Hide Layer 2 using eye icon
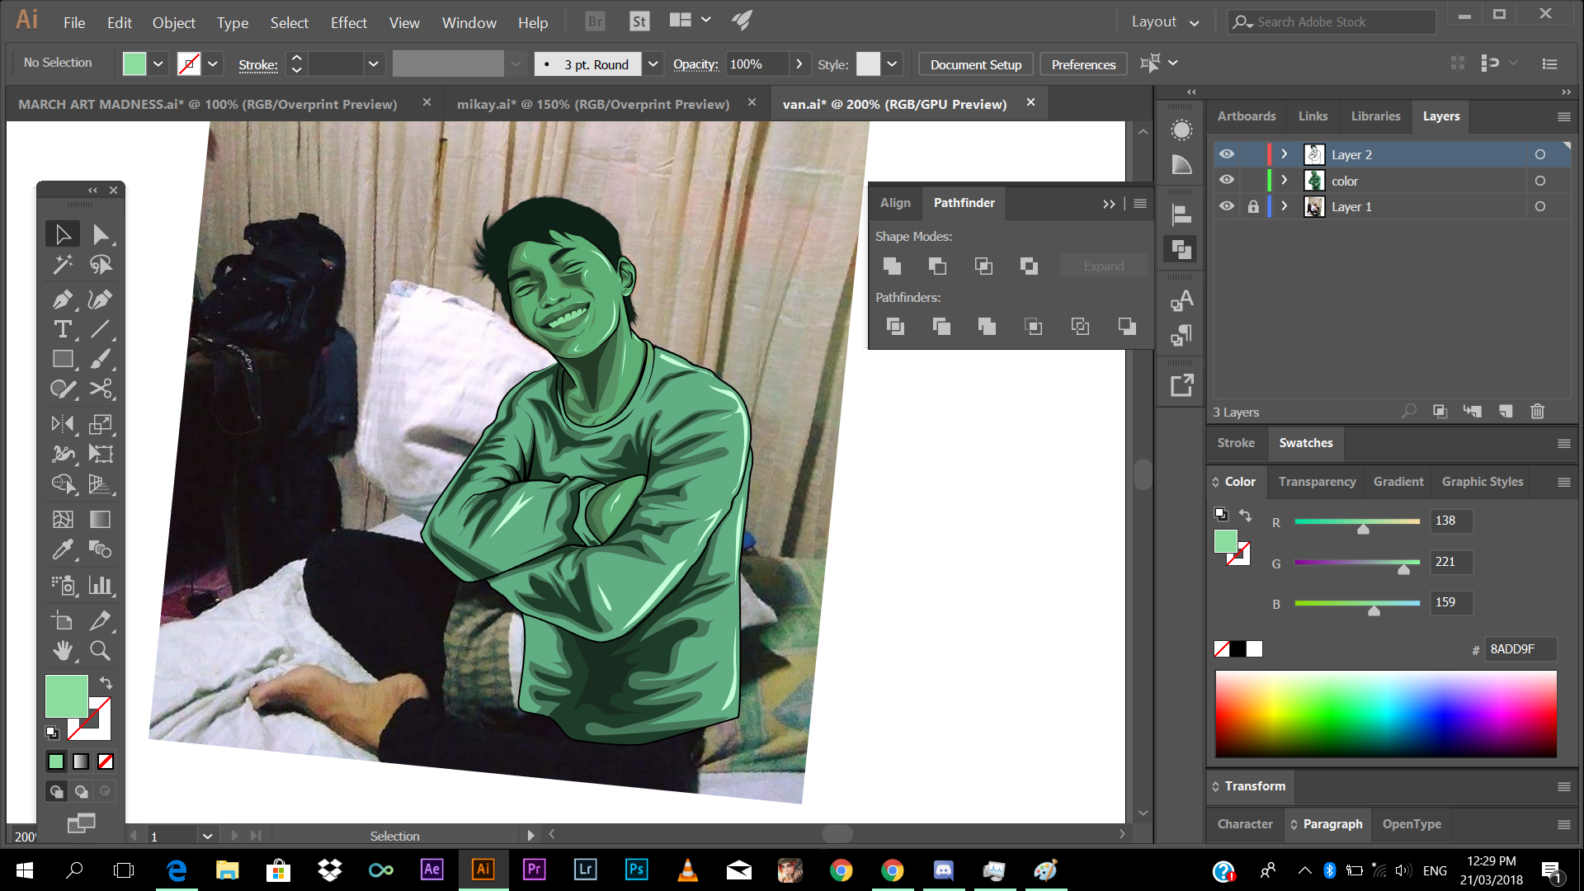 1227,154
